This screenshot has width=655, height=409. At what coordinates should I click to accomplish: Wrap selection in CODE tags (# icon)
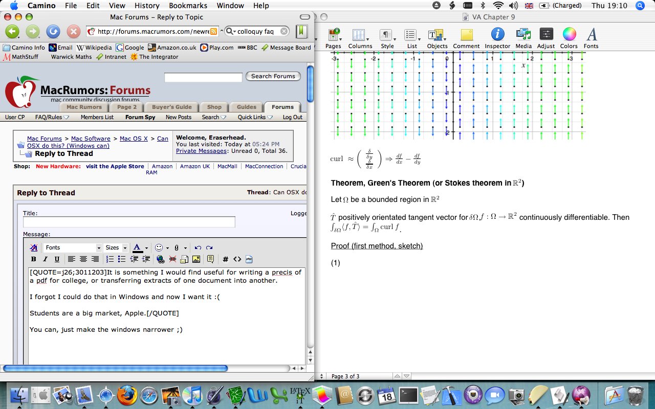tap(225, 259)
